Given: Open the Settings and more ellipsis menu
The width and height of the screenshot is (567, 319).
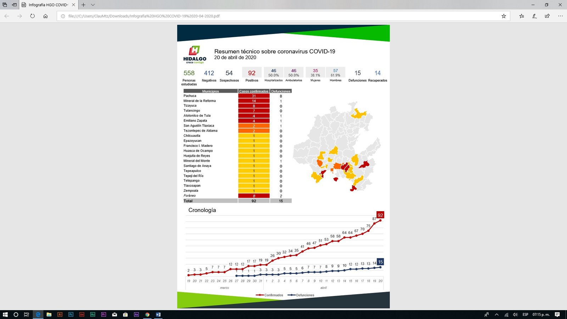Looking at the screenshot, I should pyautogui.click(x=560, y=16).
